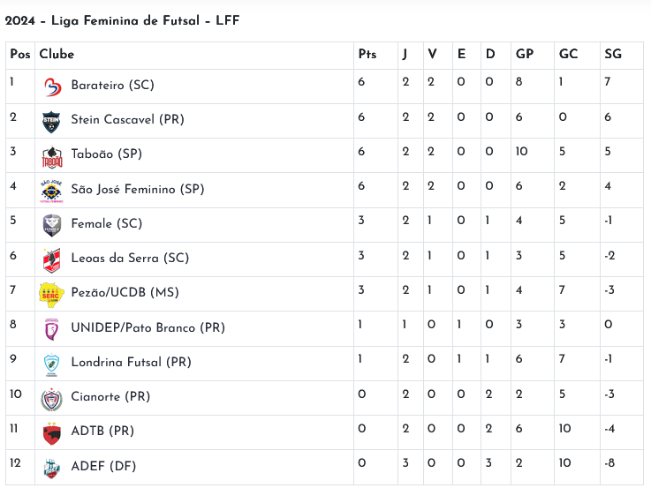Open the Barateiro (SC) club name

point(112,85)
